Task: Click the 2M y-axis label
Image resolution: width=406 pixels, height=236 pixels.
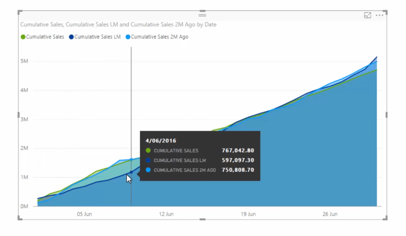Action: tap(24, 148)
